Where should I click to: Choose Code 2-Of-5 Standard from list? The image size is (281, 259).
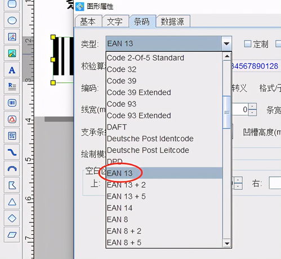[x=164, y=58]
